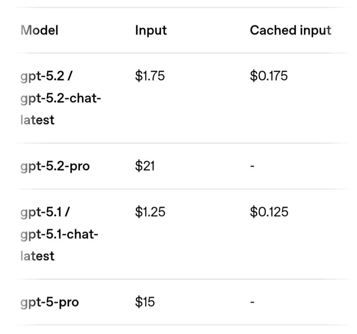Click the gpt-5-pro model name
The image size is (357, 334).
click(49, 302)
